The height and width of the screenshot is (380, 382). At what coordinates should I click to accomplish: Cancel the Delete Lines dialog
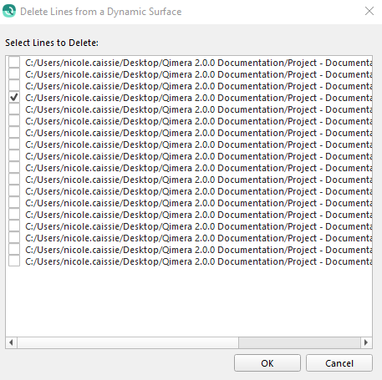[339, 363]
